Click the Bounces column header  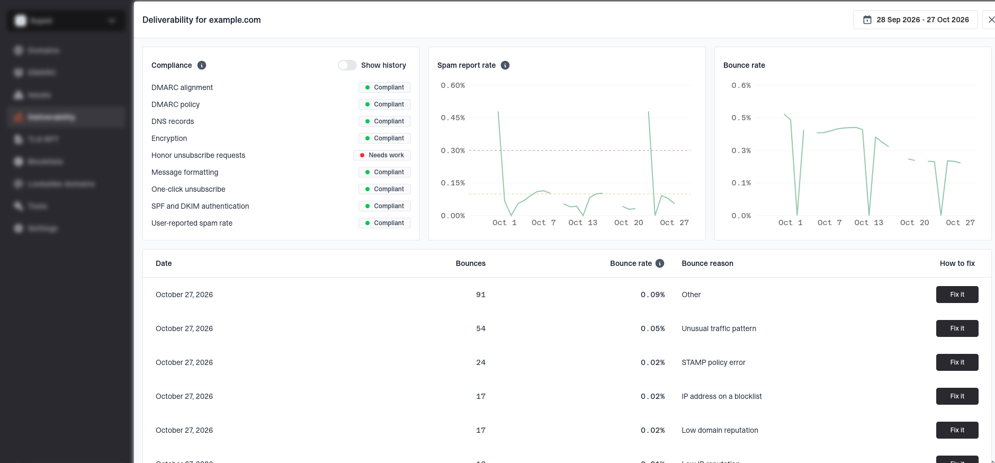(x=471, y=263)
